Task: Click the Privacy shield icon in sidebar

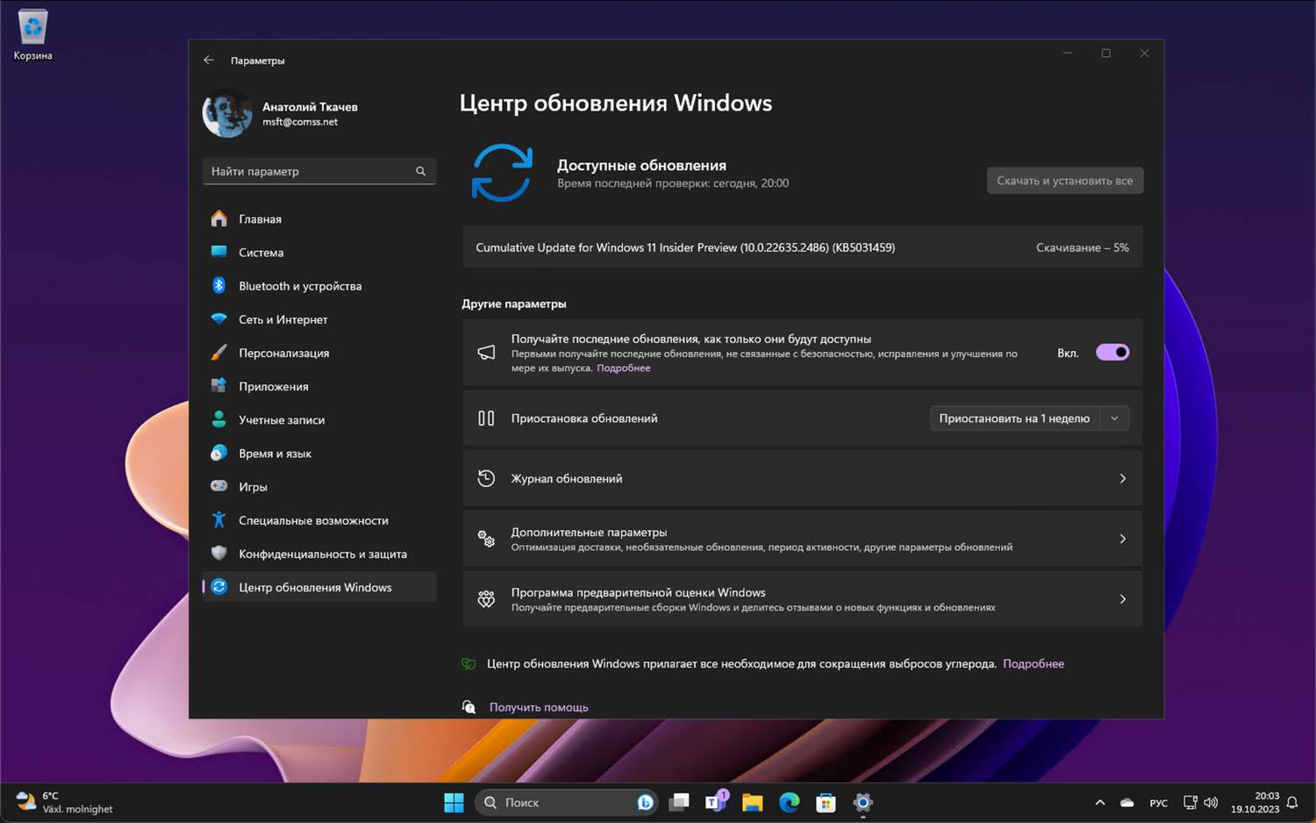Action: pos(219,553)
